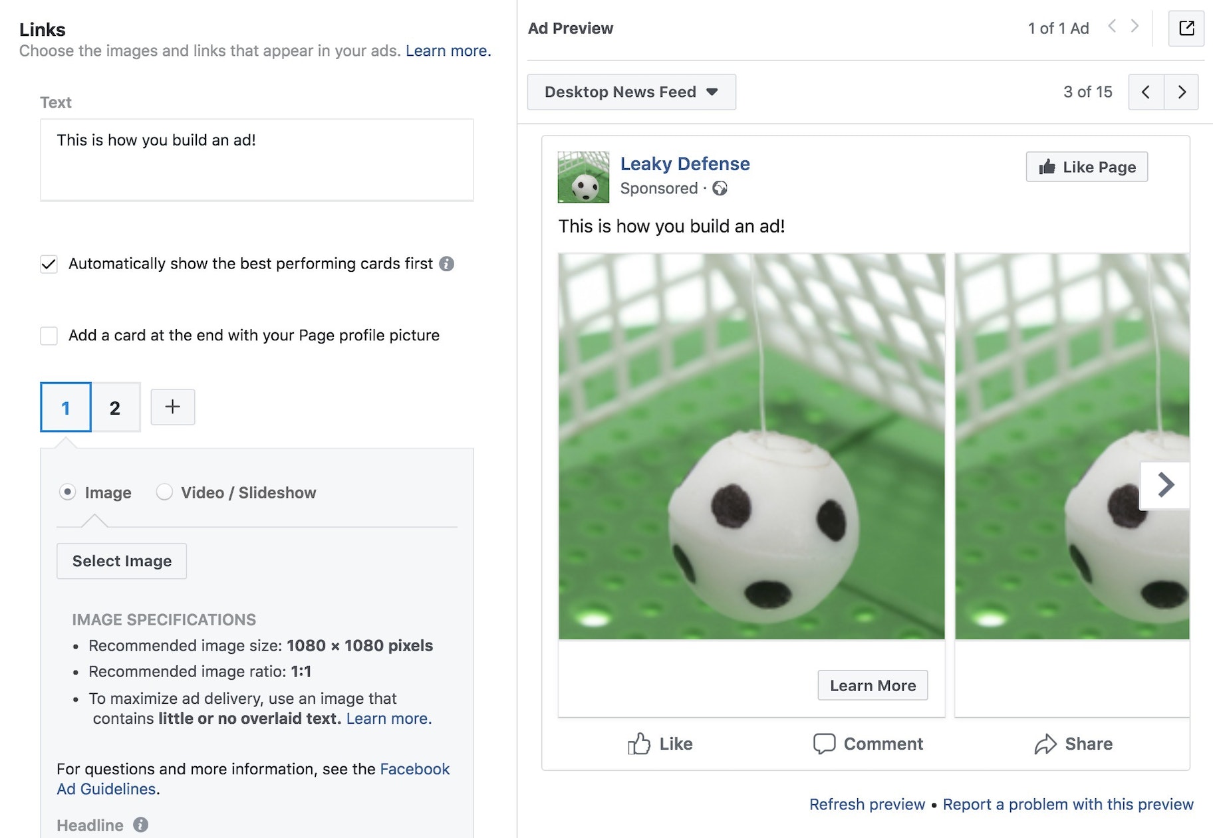Click the Share arrow icon
This screenshot has width=1213, height=838.
pos(1045,744)
